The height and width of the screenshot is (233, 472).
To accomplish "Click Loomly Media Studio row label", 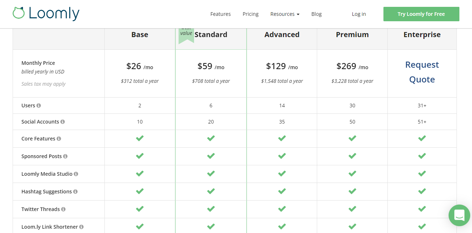I will 47,174.
